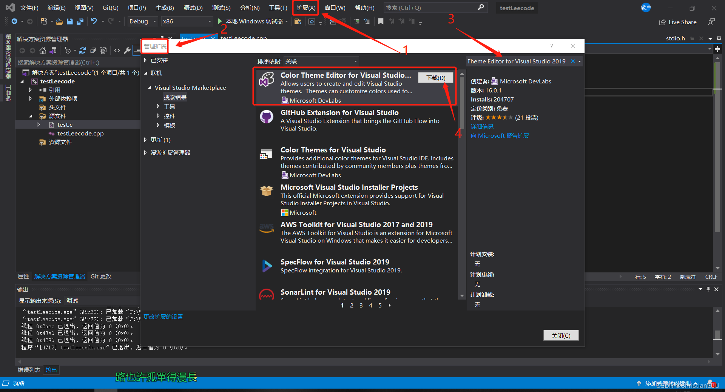This screenshot has height=392, width=725.
Task: Click Solution Explorer collapse all icon
Action: pyautogui.click(x=93, y=51)
